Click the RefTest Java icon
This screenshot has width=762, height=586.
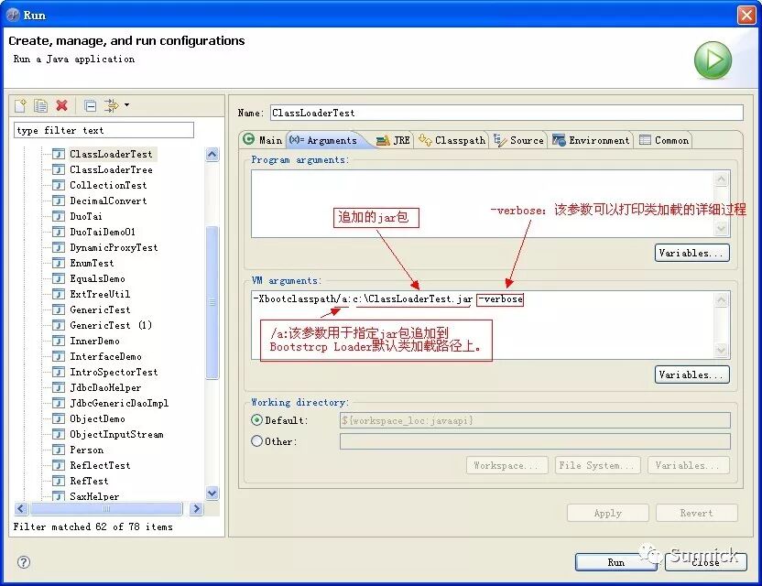click(59, 481)
